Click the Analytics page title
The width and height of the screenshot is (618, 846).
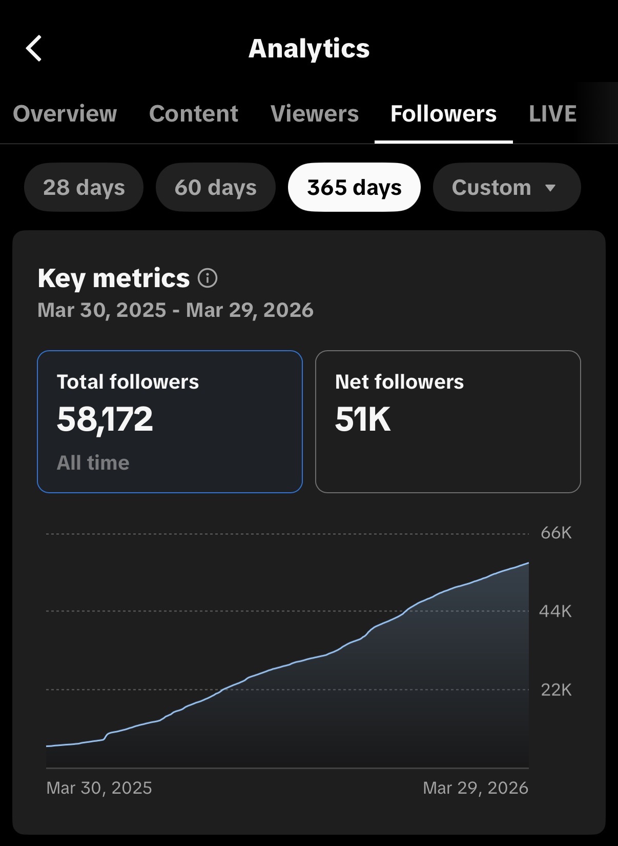pyautogui.click(x=309, y=49)
